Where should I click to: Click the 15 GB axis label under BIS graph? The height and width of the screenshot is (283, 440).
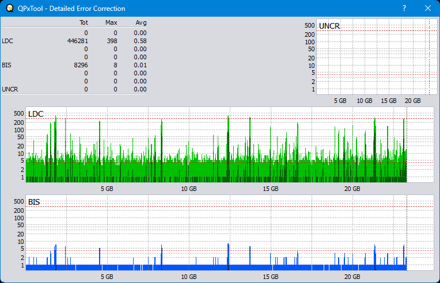(271, 277)
